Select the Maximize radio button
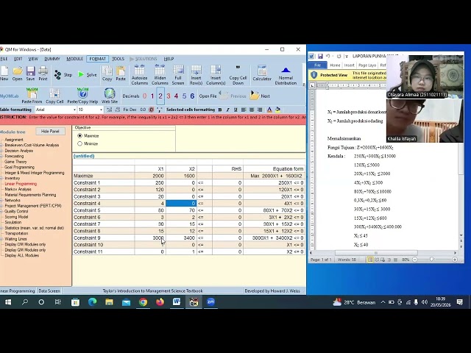Screen dimensions: 471x353 (80, 135)
